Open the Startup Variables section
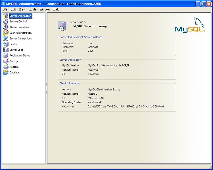213x170 pixels. 19,27
